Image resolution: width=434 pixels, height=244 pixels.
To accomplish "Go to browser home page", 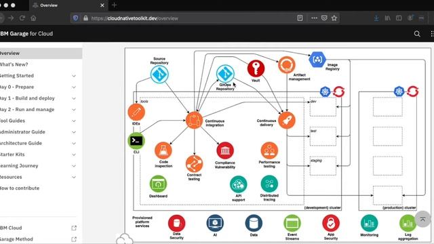I will coord(33,18).
